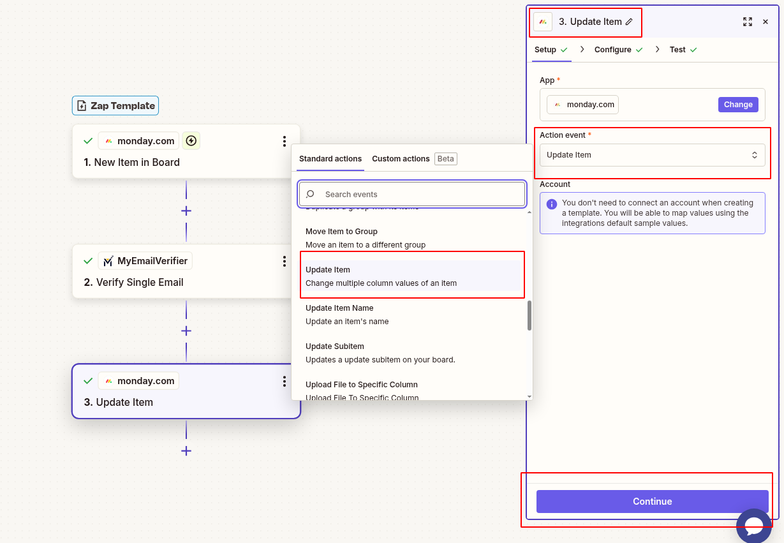The height and width of the screenshot is (543, 784).
Task: Open the Action event dropdown
Action: (652, 155)
